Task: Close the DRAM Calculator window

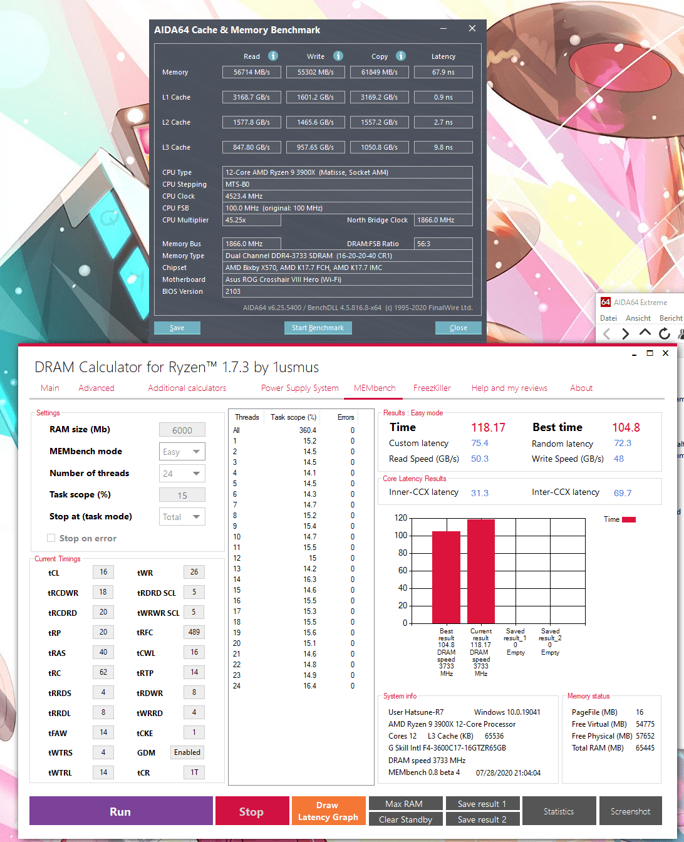Action: [x=665, y=353]
